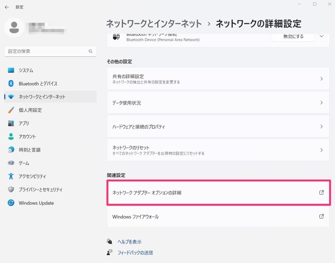Expand the Bluetooth network connection chevron
This screenshot has width=335, height=263.
(x=321, y=36)
